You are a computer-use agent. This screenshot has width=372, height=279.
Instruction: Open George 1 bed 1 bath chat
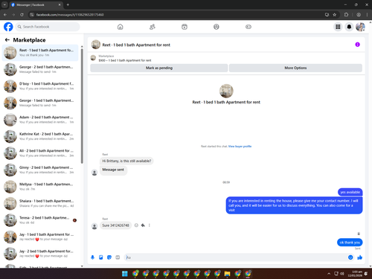(x=40, y=103)
